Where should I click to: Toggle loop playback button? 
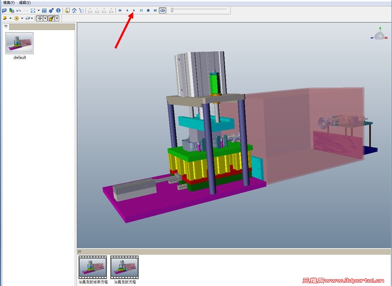[x=163, y=11]
